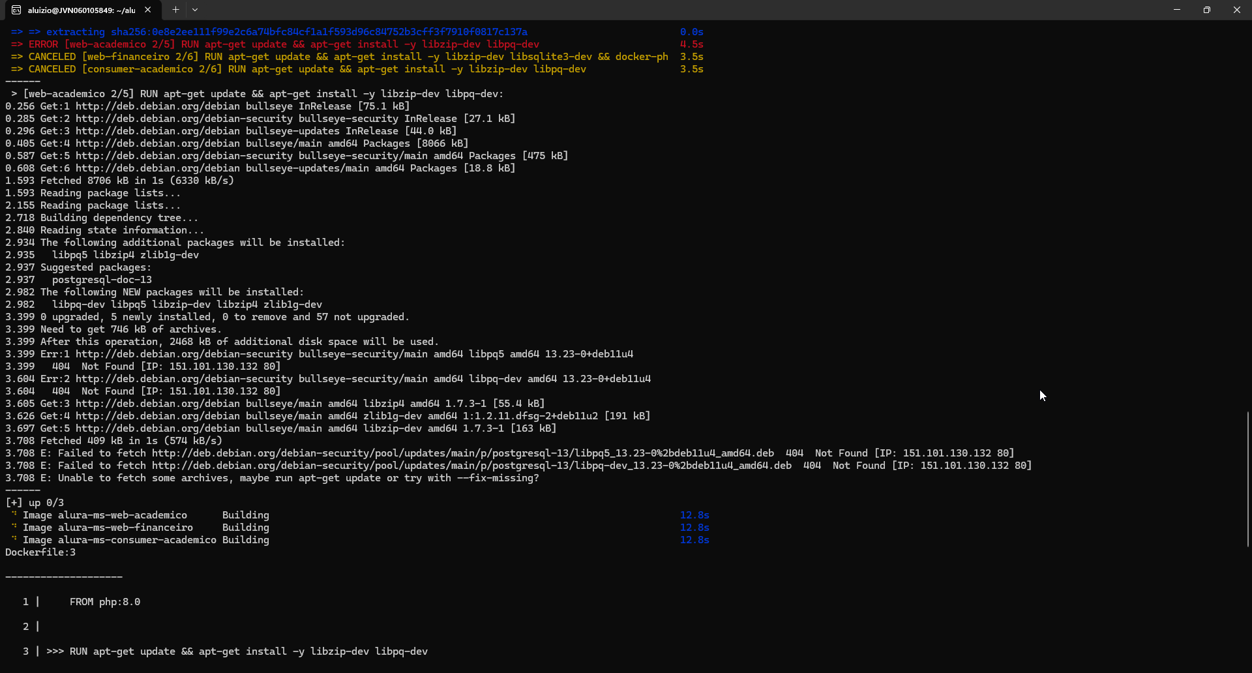1252x673 pixels.
Task: Click the red ERROR [web-academico 2/5] line
Action: [x=275, y=44]
